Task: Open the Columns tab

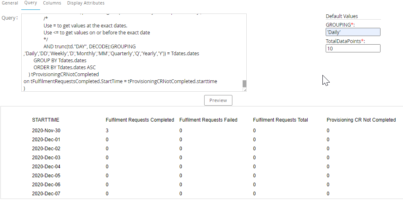Action: point(52,3)
